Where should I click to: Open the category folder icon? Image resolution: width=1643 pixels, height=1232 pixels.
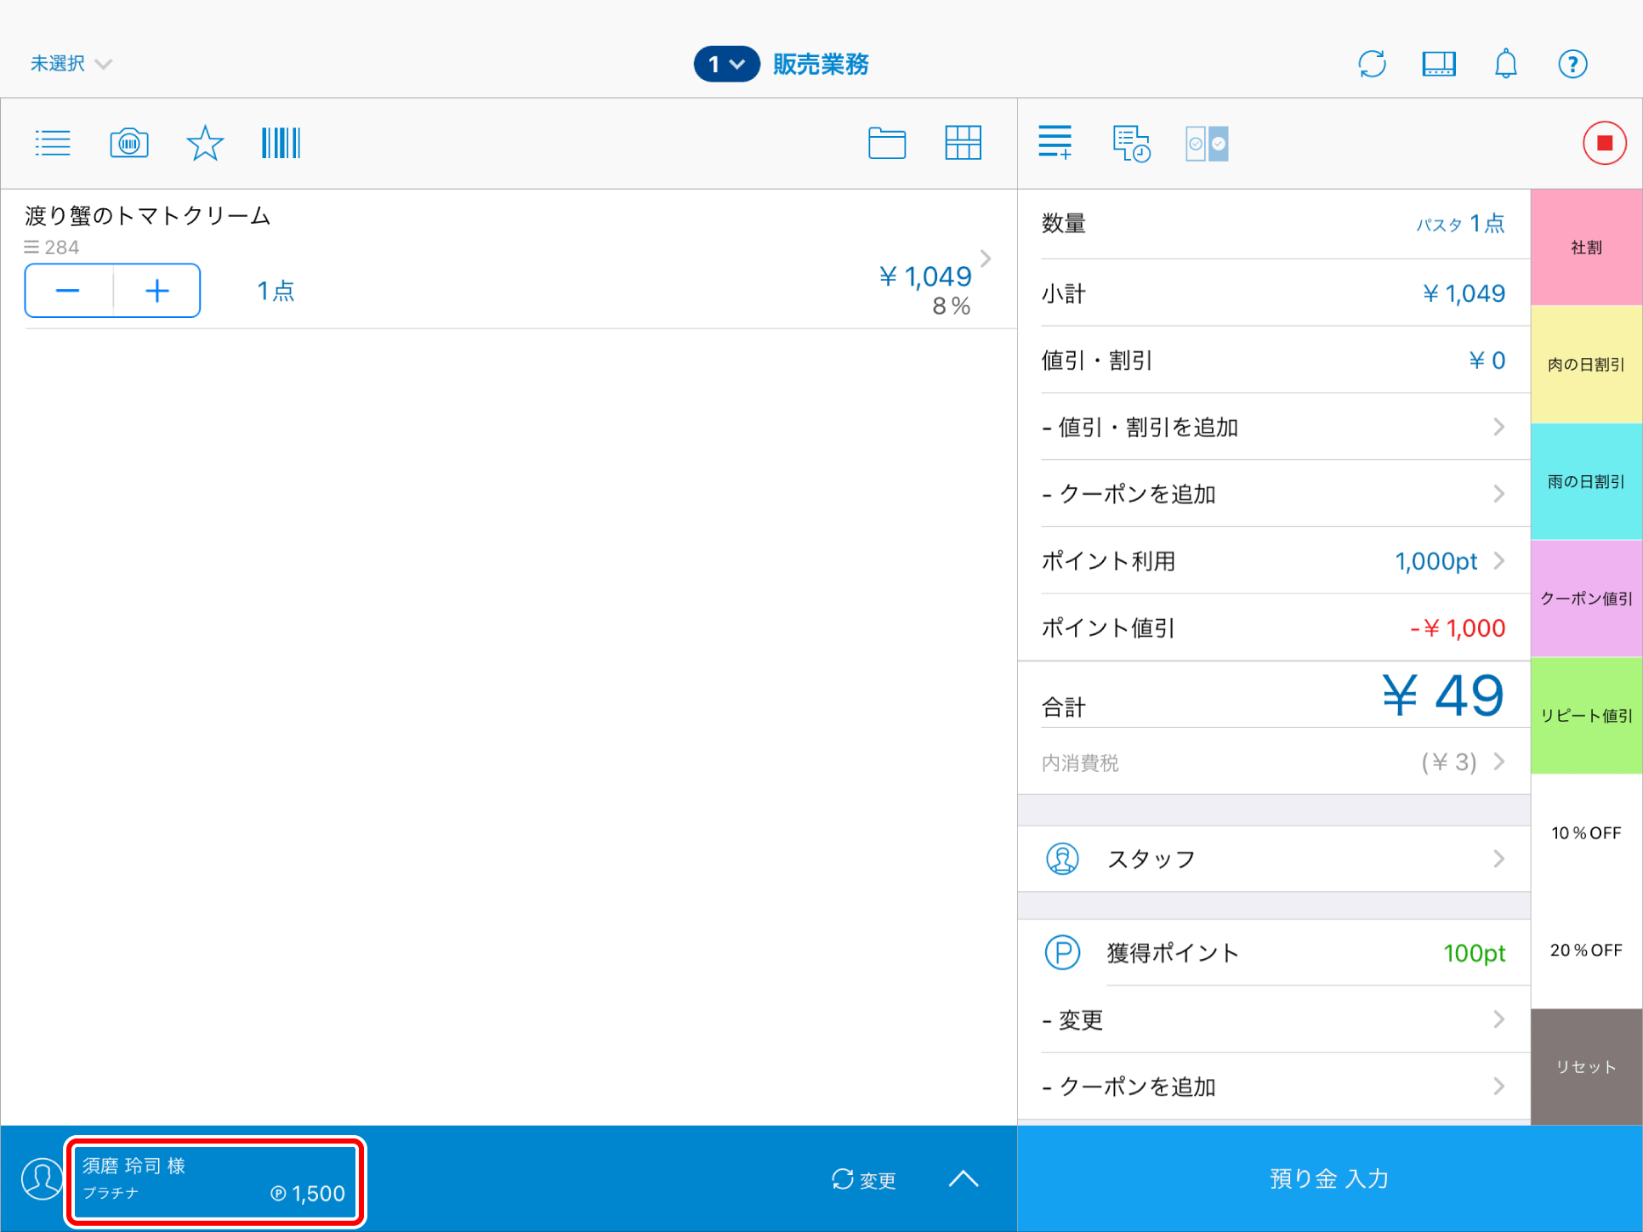click(x=886, y=143)
